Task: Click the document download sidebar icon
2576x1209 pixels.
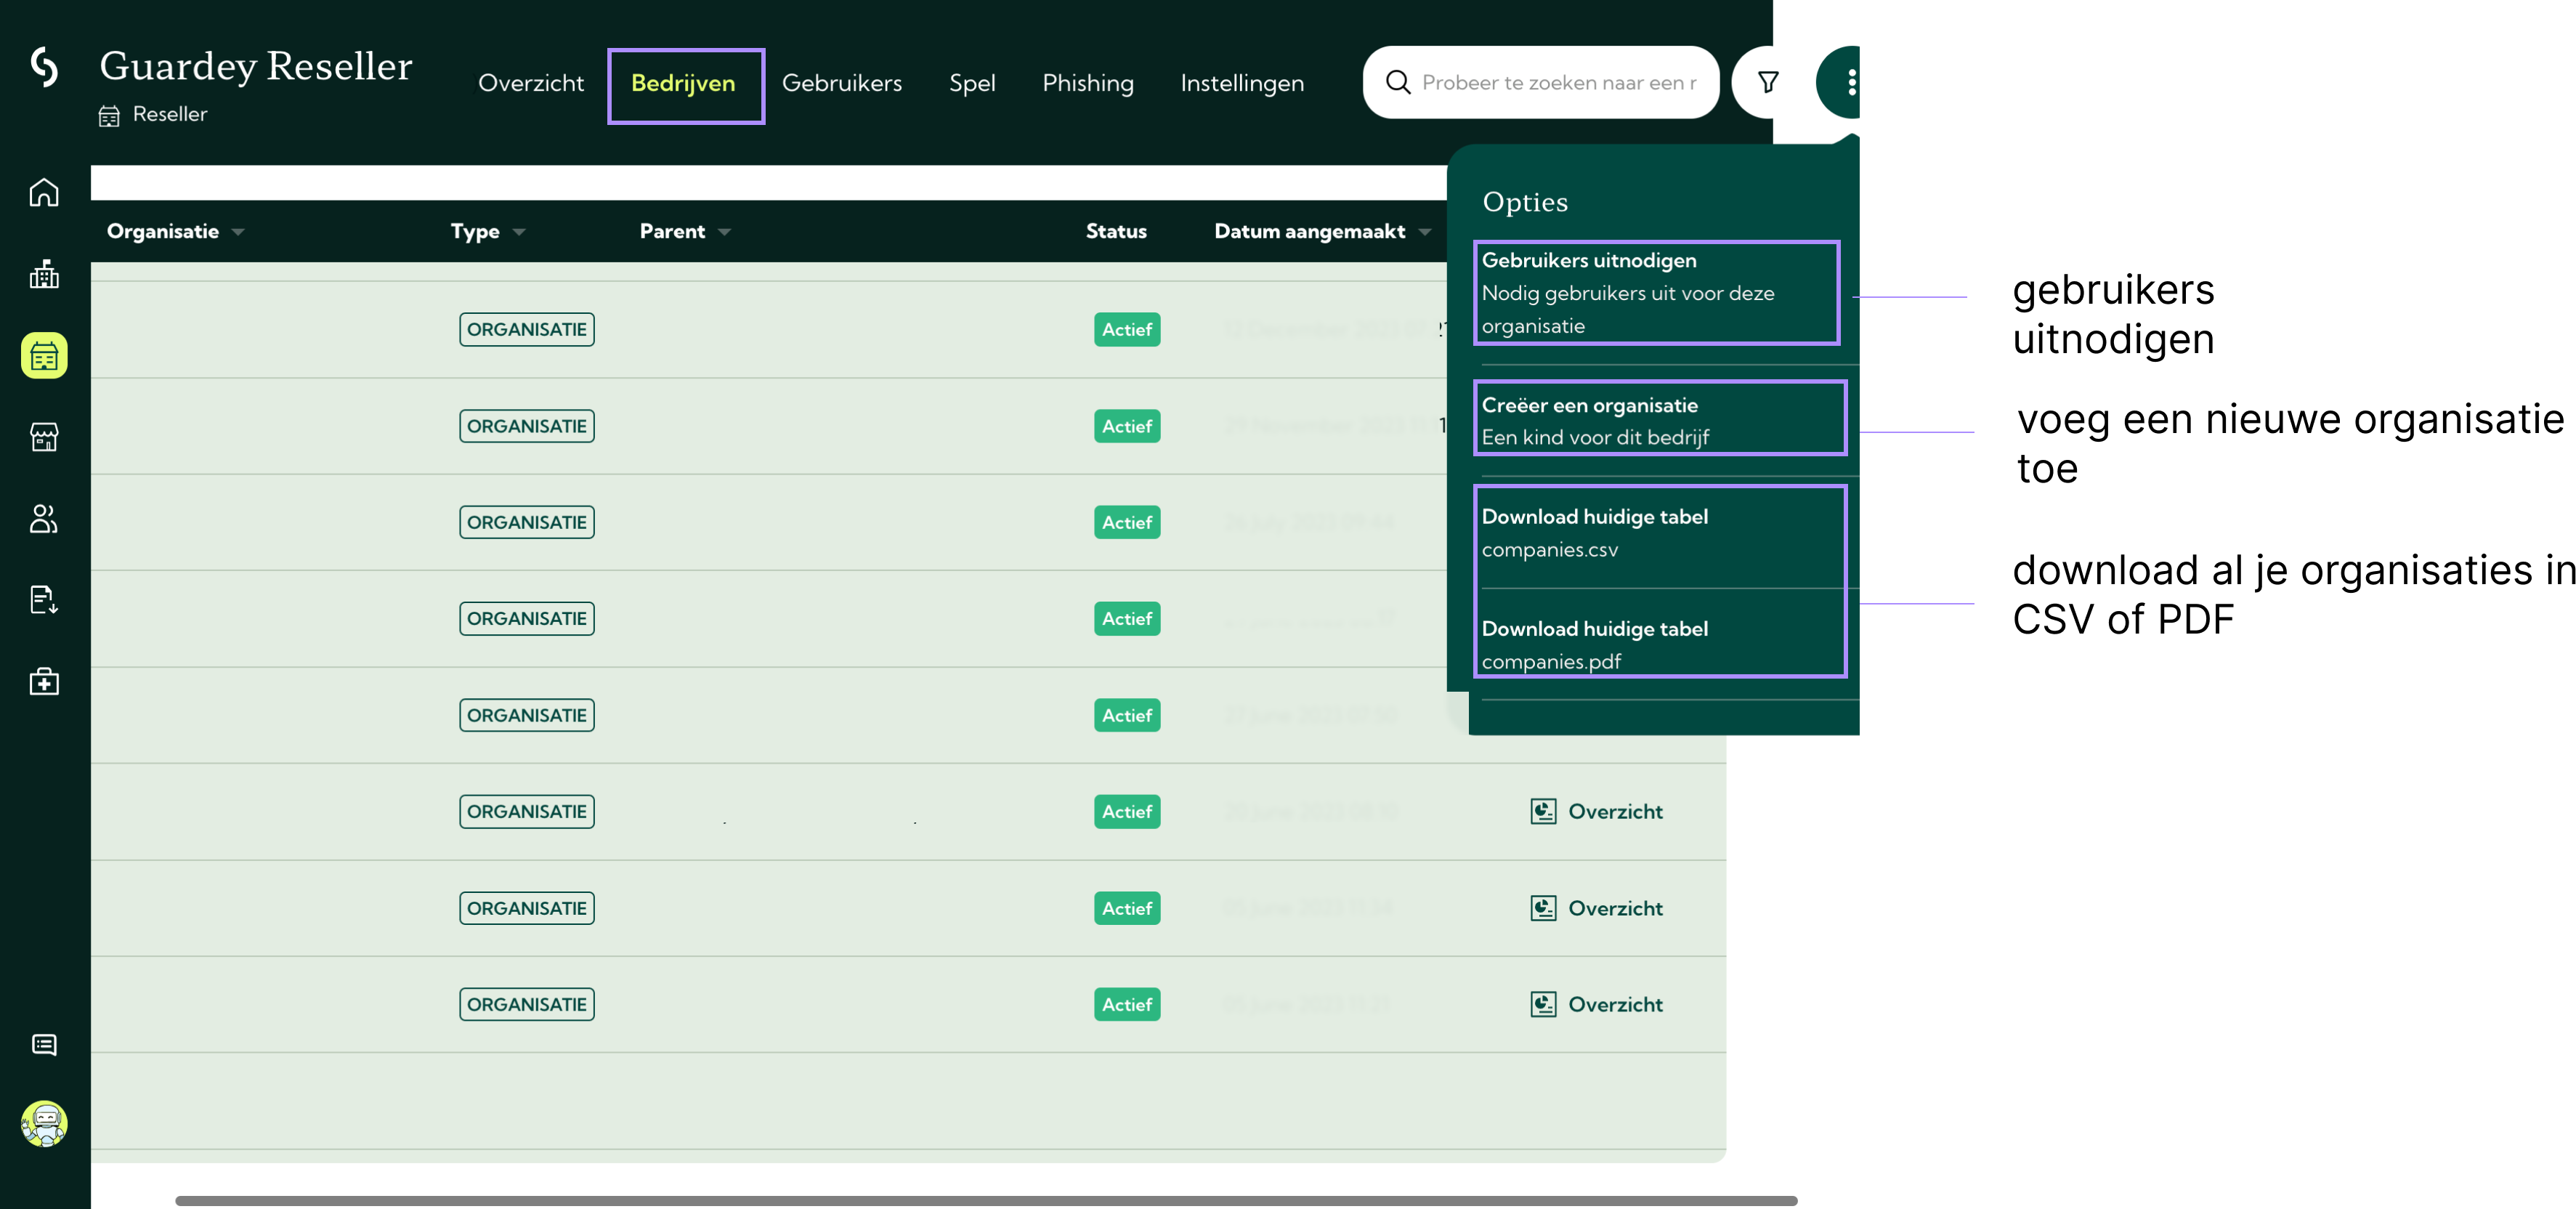Action: 44,600
